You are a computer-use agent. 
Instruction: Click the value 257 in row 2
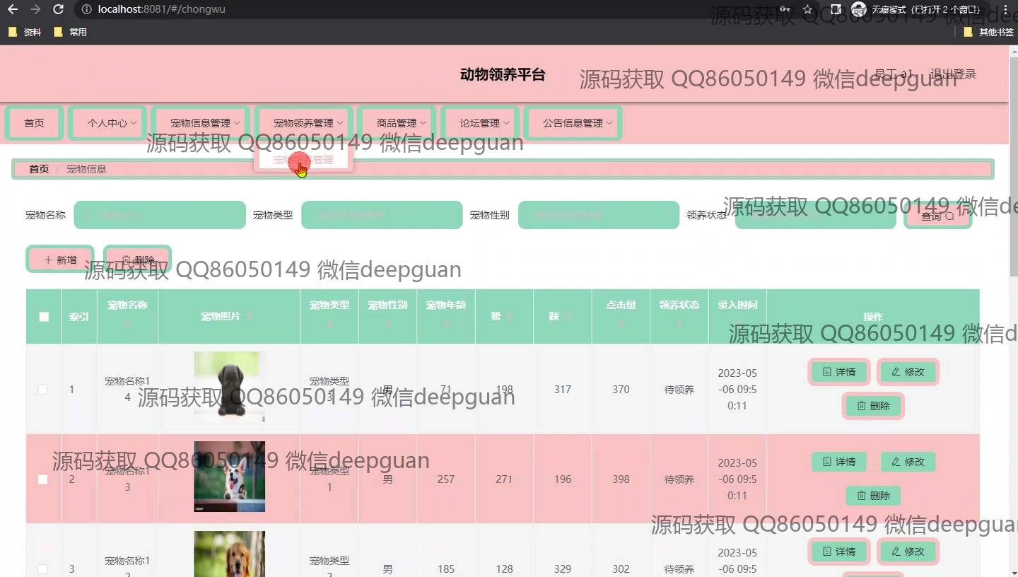point(446,479)
